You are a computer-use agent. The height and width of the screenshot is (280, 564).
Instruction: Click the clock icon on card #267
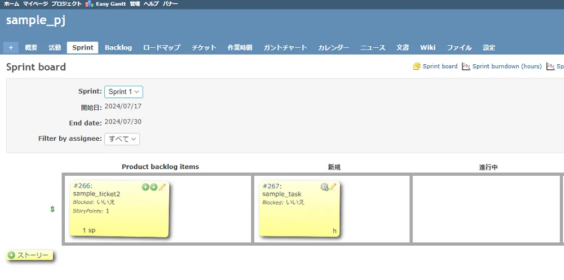click(324, 187)
